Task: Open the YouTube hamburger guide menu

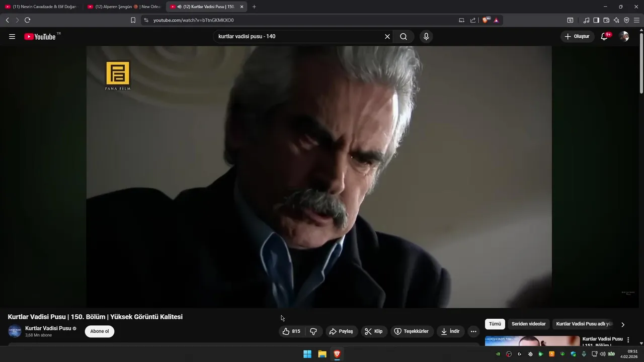Action: pos(12,37)
